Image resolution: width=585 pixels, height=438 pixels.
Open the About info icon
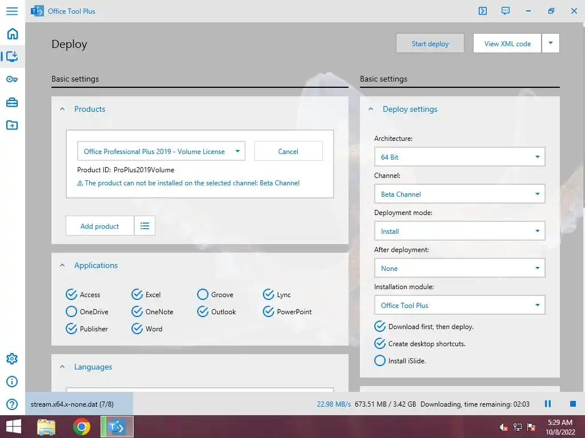pyautogui.click(x=12, y=382)
